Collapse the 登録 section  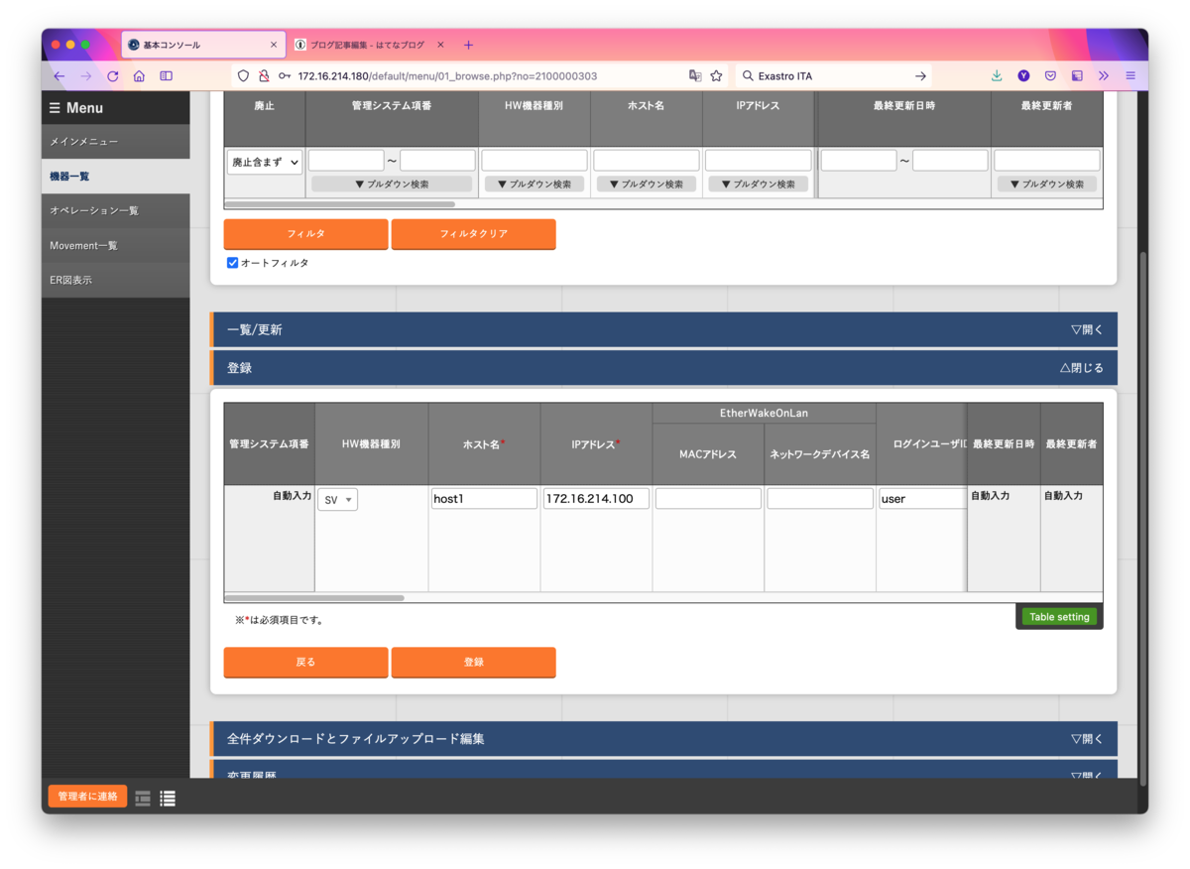point(663,367)
